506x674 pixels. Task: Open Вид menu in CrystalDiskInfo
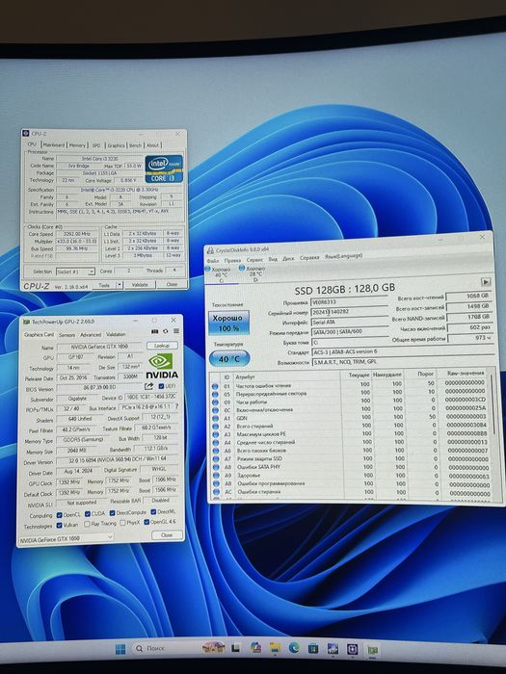273,259
